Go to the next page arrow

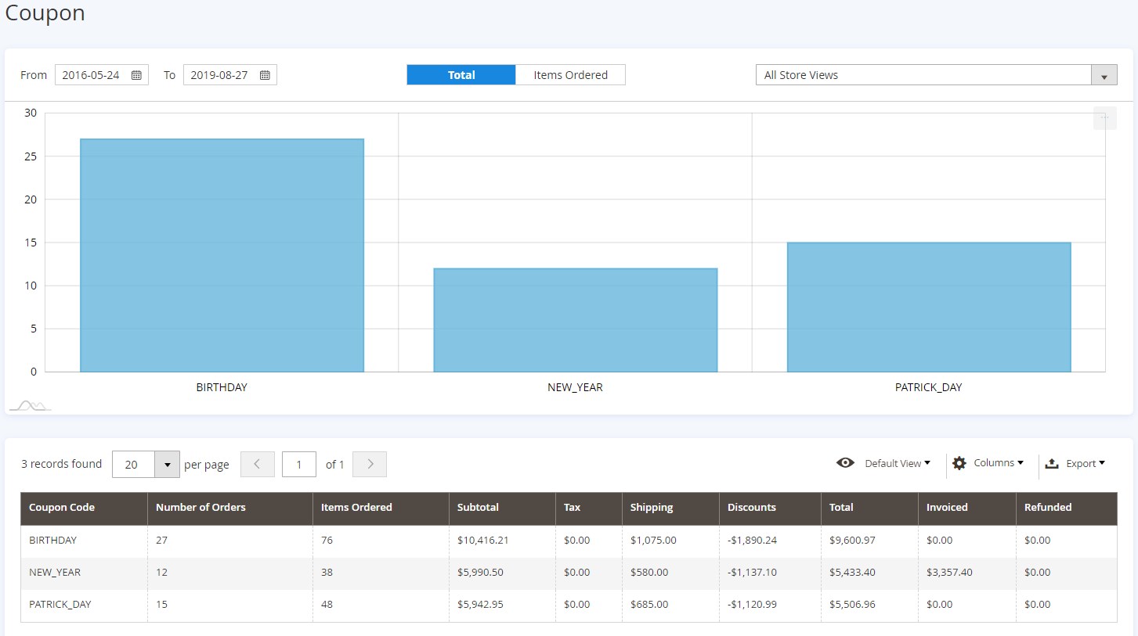click(370, 464)
